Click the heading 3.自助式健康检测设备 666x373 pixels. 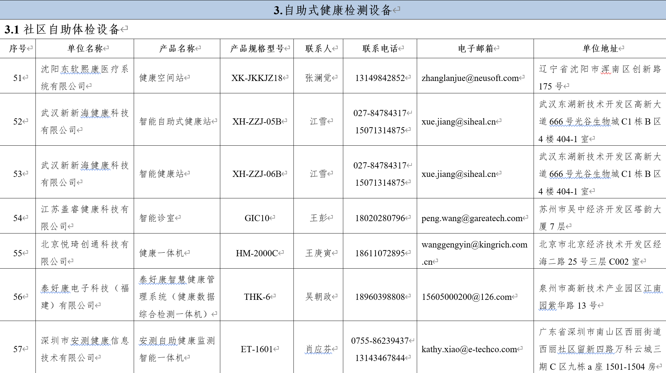(332, 10)
